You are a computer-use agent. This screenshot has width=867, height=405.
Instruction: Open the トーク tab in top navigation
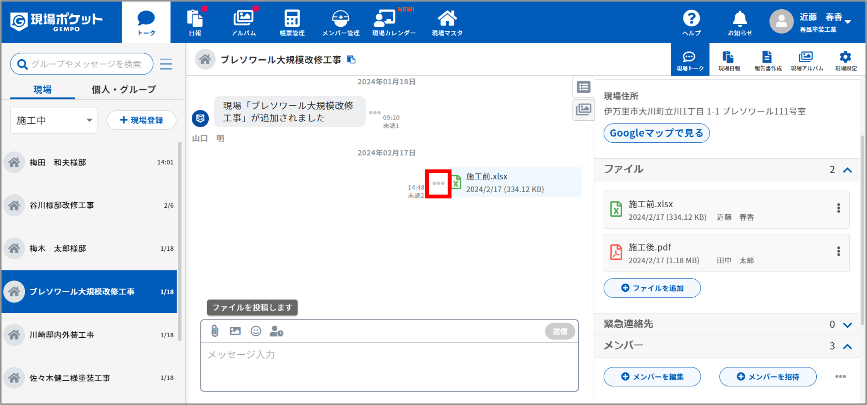coord(146,22)
